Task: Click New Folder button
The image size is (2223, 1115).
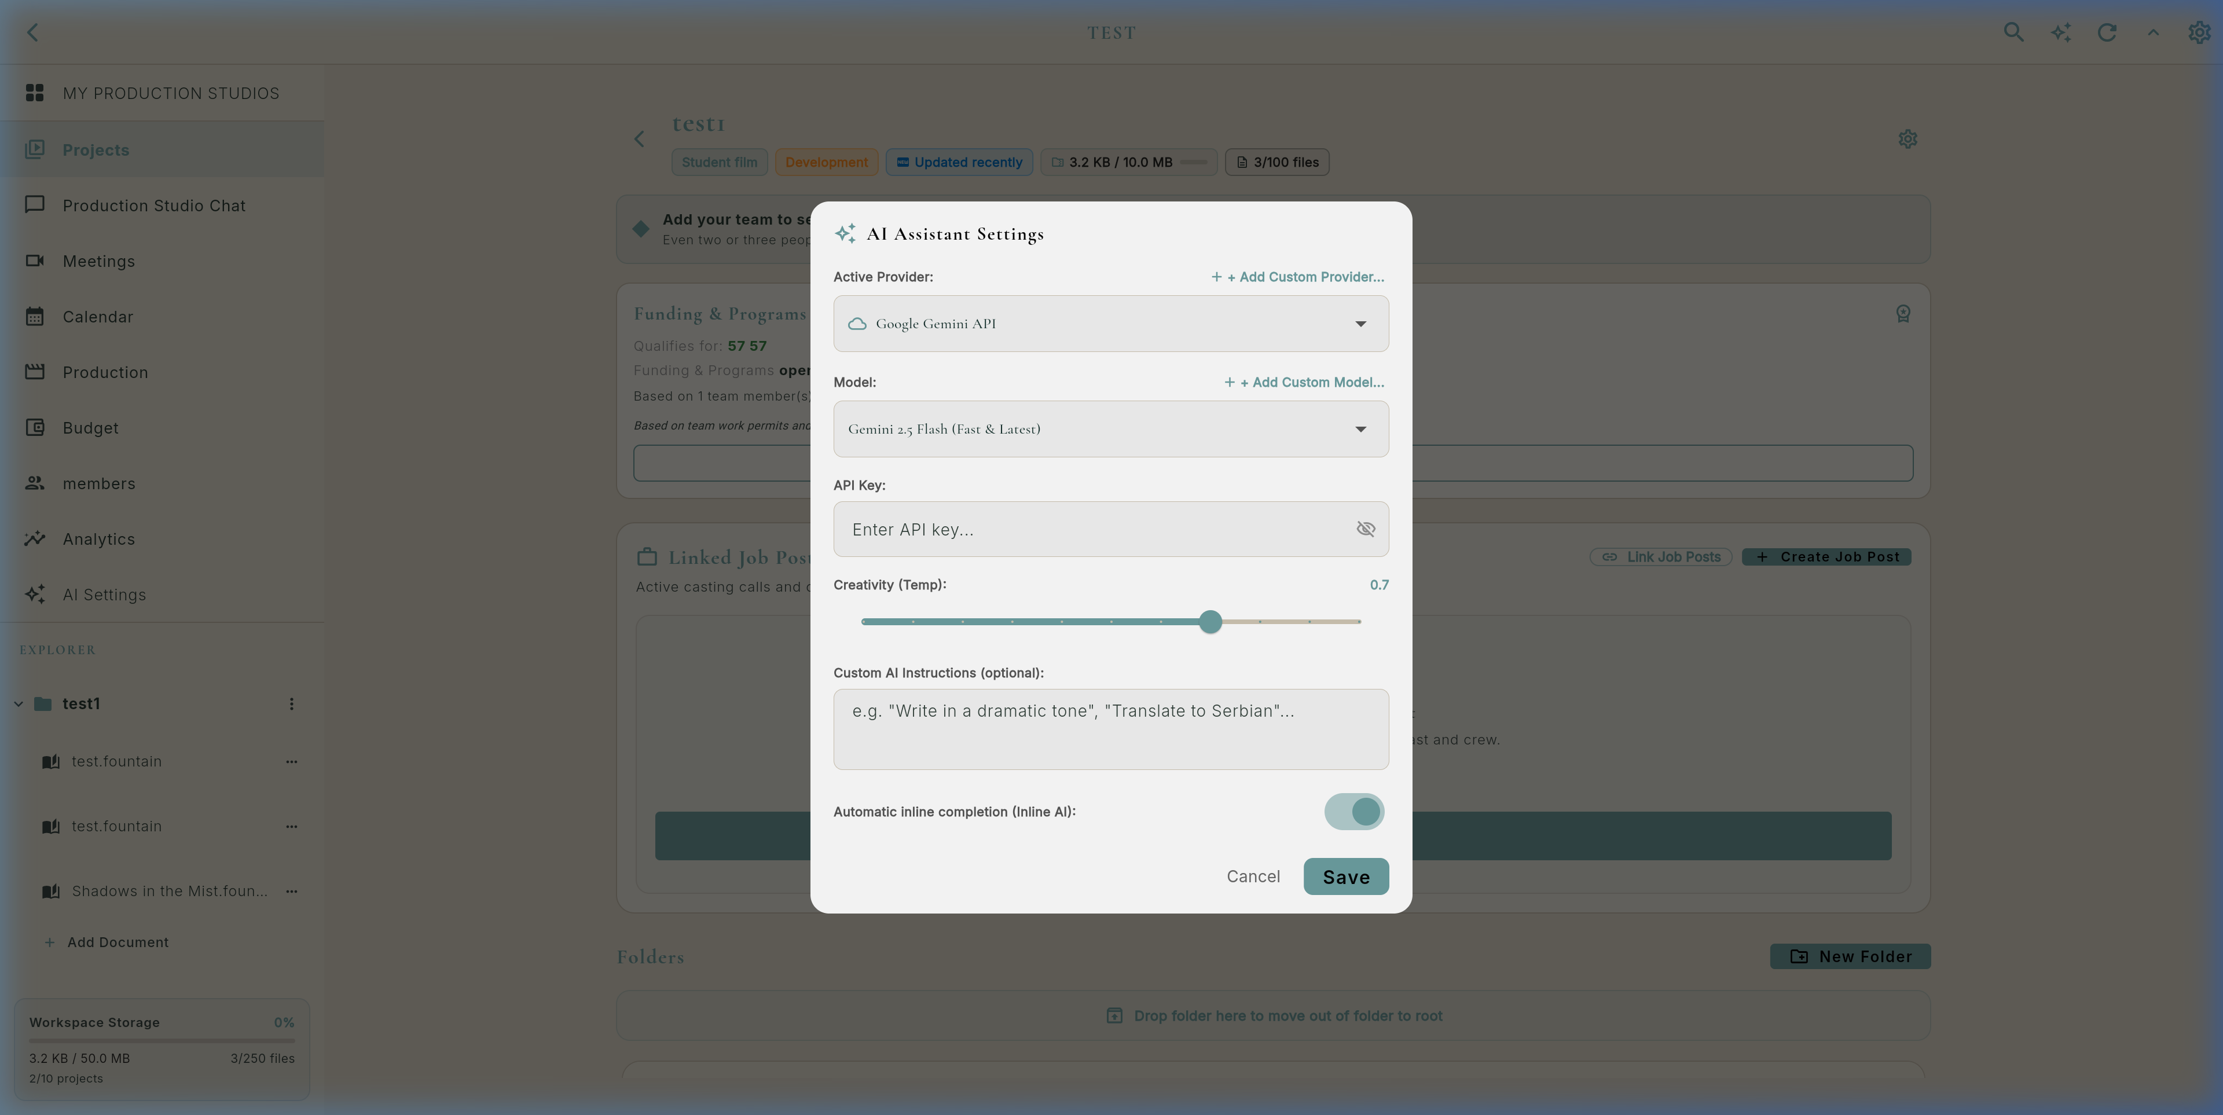Action: pyautogui.click(x=1850, y=956)
